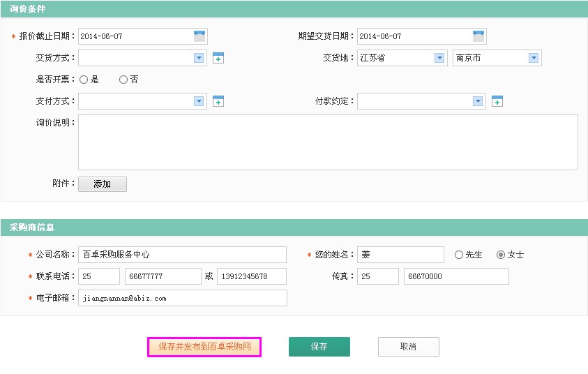The image size is (588, 374).
Task: Click into the 询价说明 text area
Action: tap(328, 142)
